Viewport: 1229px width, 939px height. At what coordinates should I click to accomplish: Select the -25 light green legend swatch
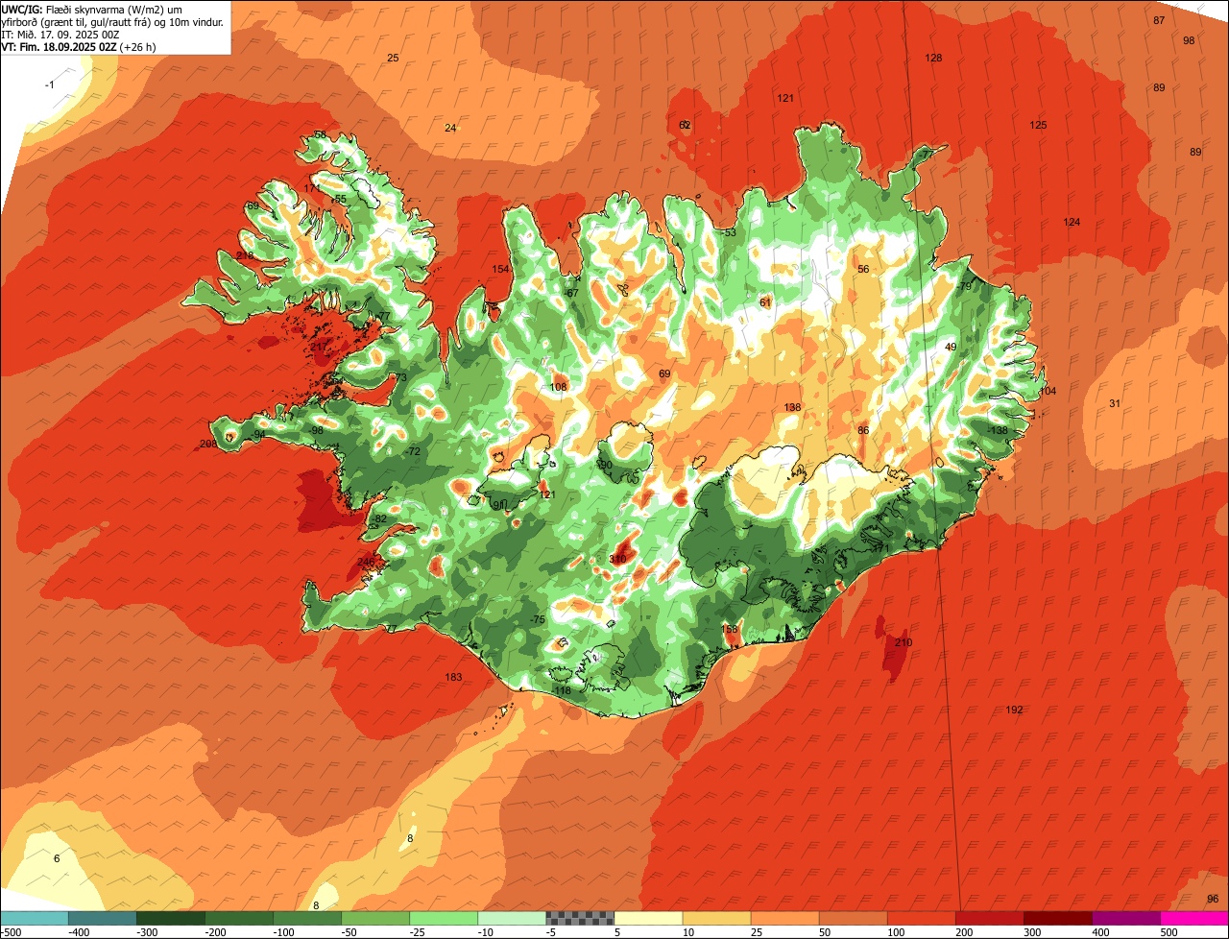tap(444, 918)
